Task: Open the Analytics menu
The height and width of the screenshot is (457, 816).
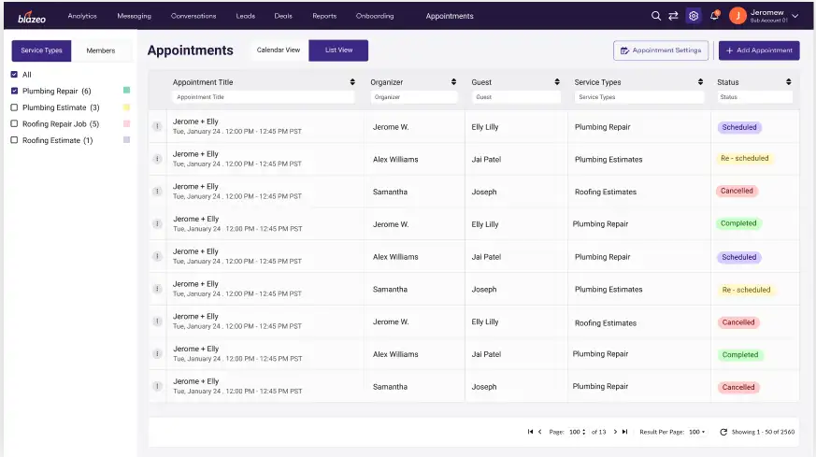Action: 82,16
